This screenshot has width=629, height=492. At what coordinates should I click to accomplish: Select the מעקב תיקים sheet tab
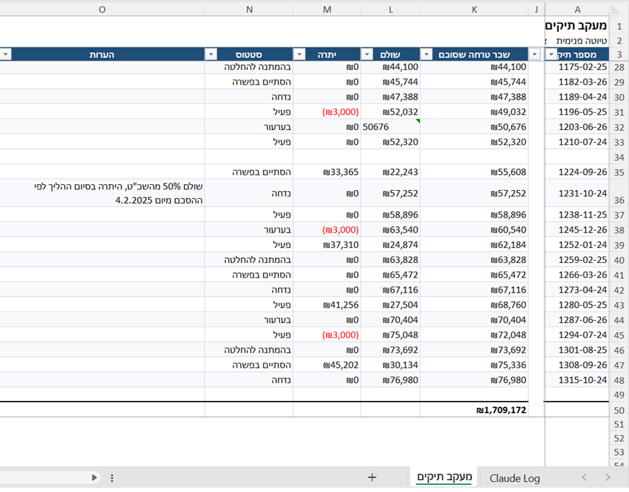tap(444, 477)
